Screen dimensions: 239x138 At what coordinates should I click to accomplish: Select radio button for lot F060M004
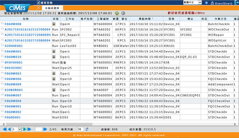pyautogui.click(x=2, y=100)
